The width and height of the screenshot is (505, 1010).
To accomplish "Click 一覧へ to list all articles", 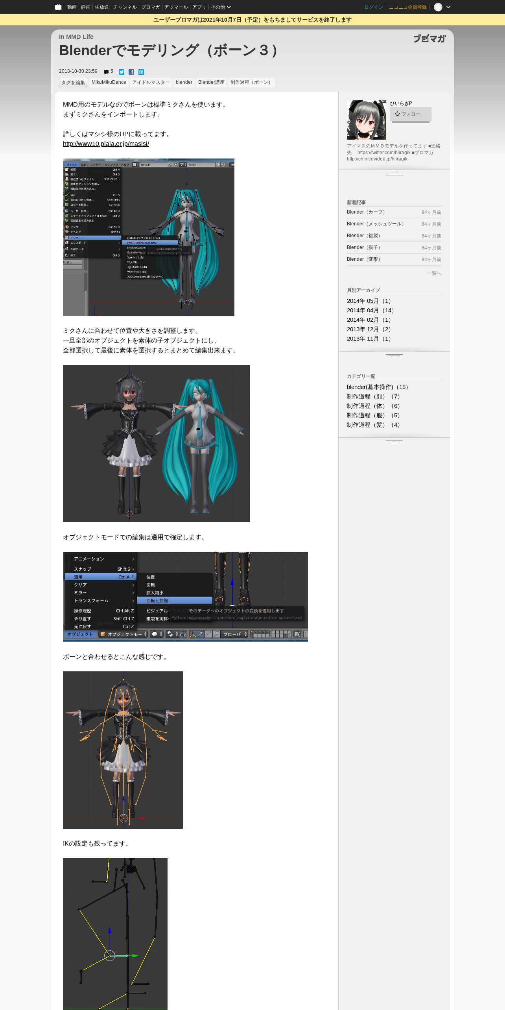I will (x=434, y=273).
